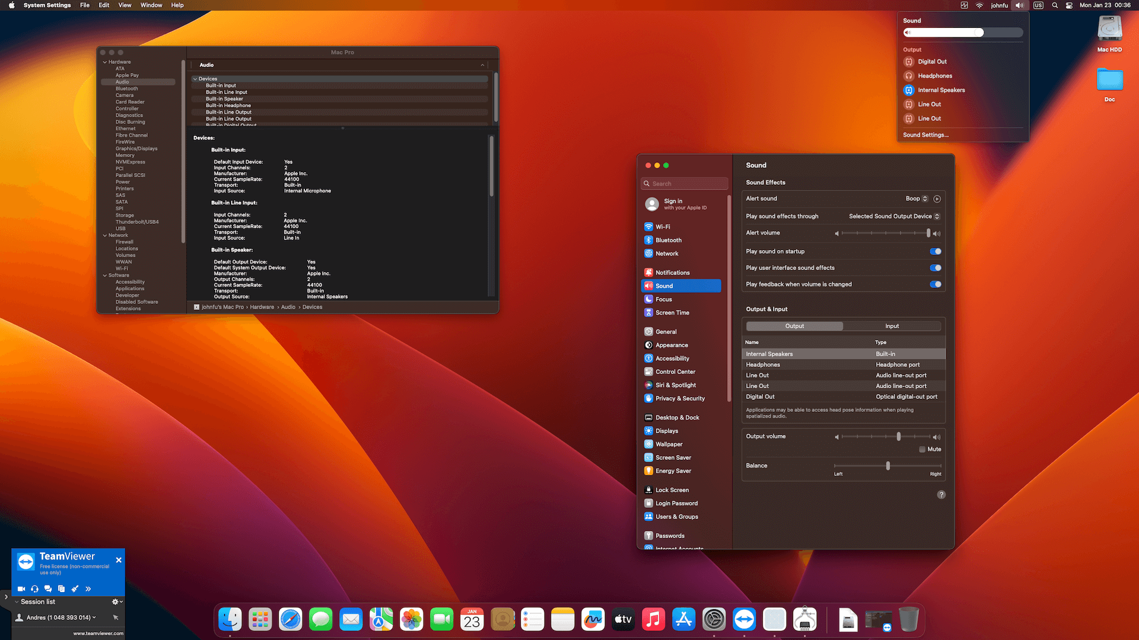Open the Edit menu
1139x640 pixels.
click(x=104, y=5)
